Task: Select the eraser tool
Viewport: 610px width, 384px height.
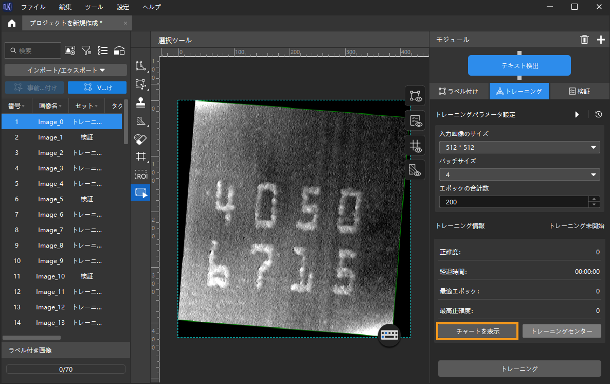Action: click(140, 139)
